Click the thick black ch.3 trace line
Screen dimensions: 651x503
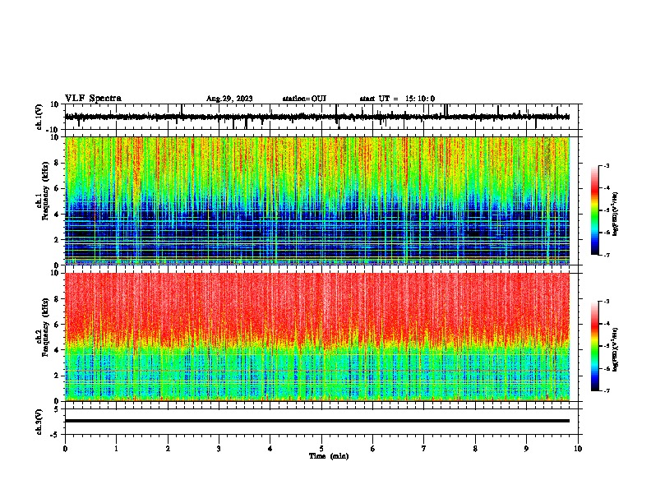coord(317,421)
